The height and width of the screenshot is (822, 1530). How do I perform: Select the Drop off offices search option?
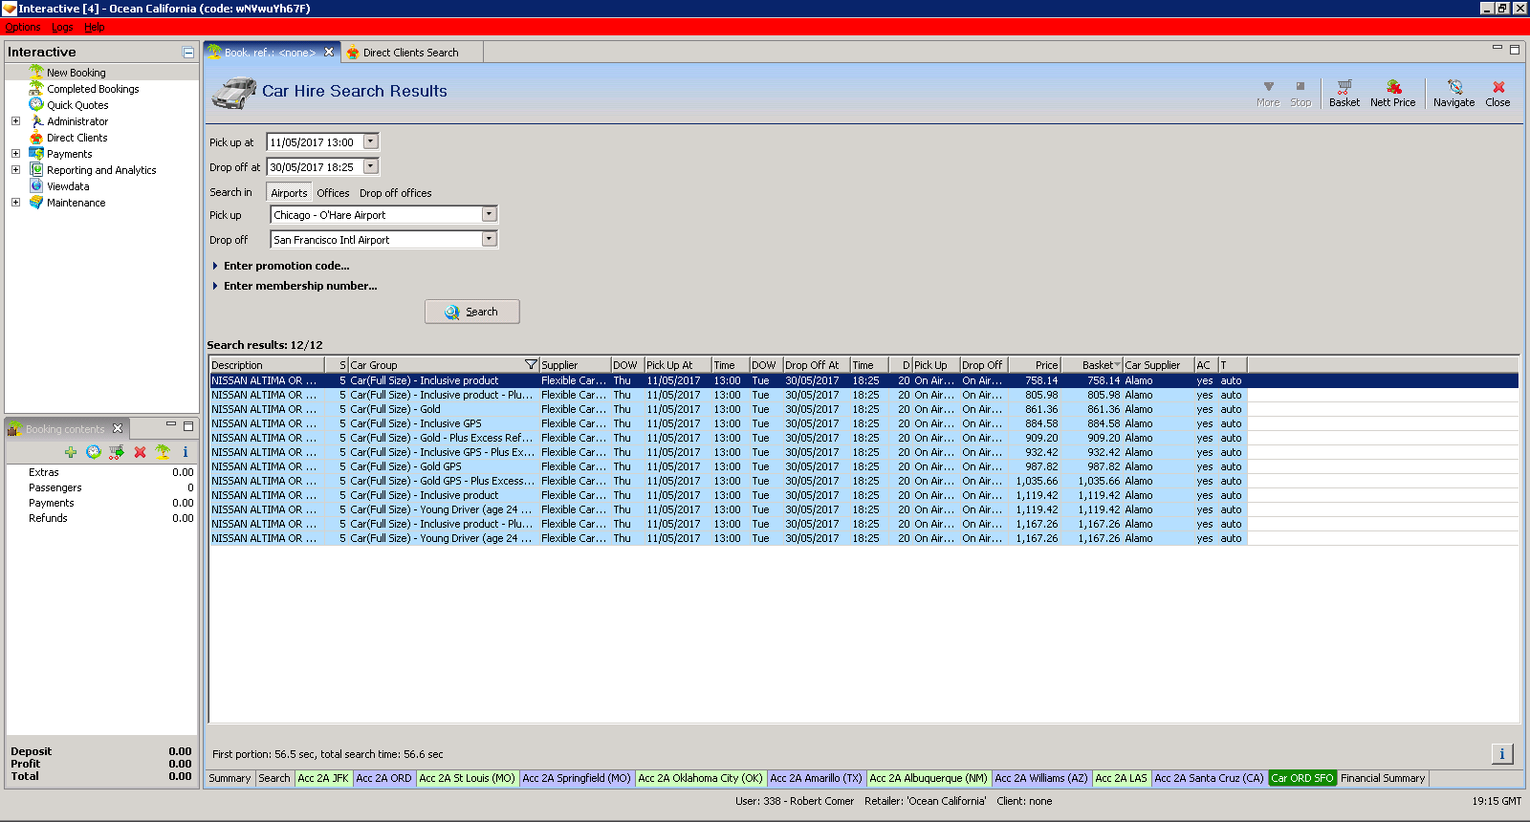[395, 193]
